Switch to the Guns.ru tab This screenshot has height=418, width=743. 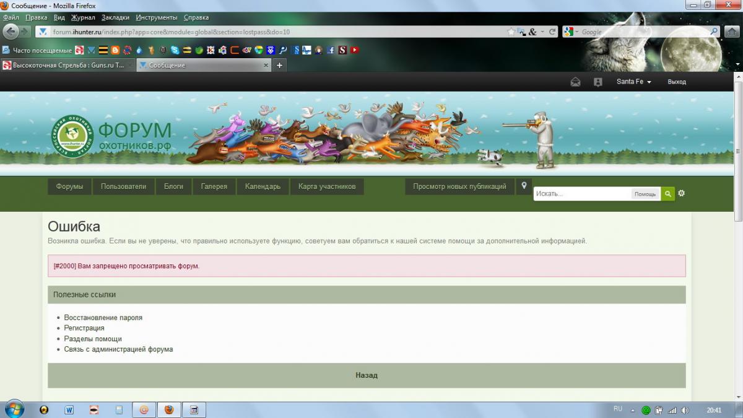[67, 65]
